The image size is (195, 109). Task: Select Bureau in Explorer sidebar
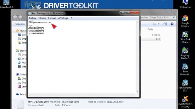coord(22,35)
